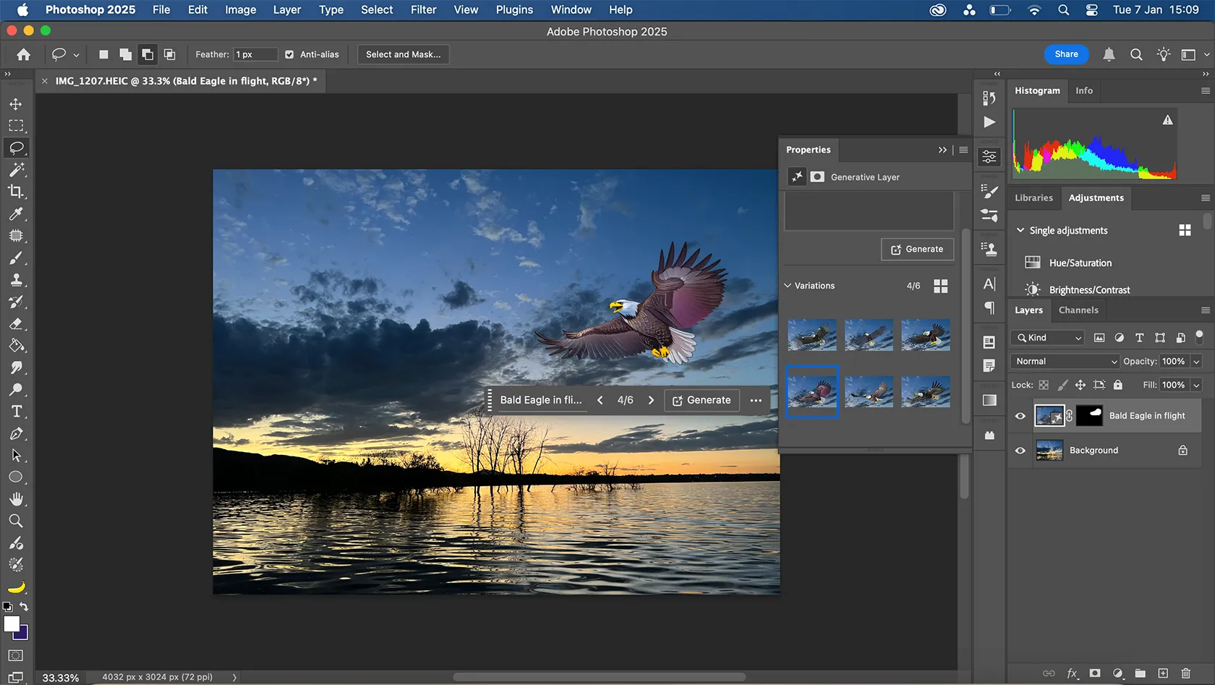Click the Generate button in Properties
The height and width of the screenshot is (685, 1215).
pos(917,249)
